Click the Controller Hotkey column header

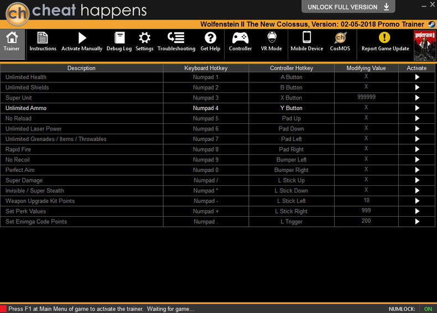(x=291, y=68)
